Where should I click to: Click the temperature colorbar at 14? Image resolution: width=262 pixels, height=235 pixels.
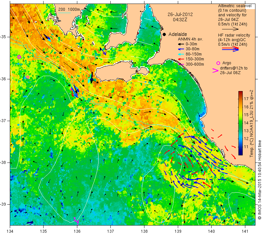coord(240,123)
